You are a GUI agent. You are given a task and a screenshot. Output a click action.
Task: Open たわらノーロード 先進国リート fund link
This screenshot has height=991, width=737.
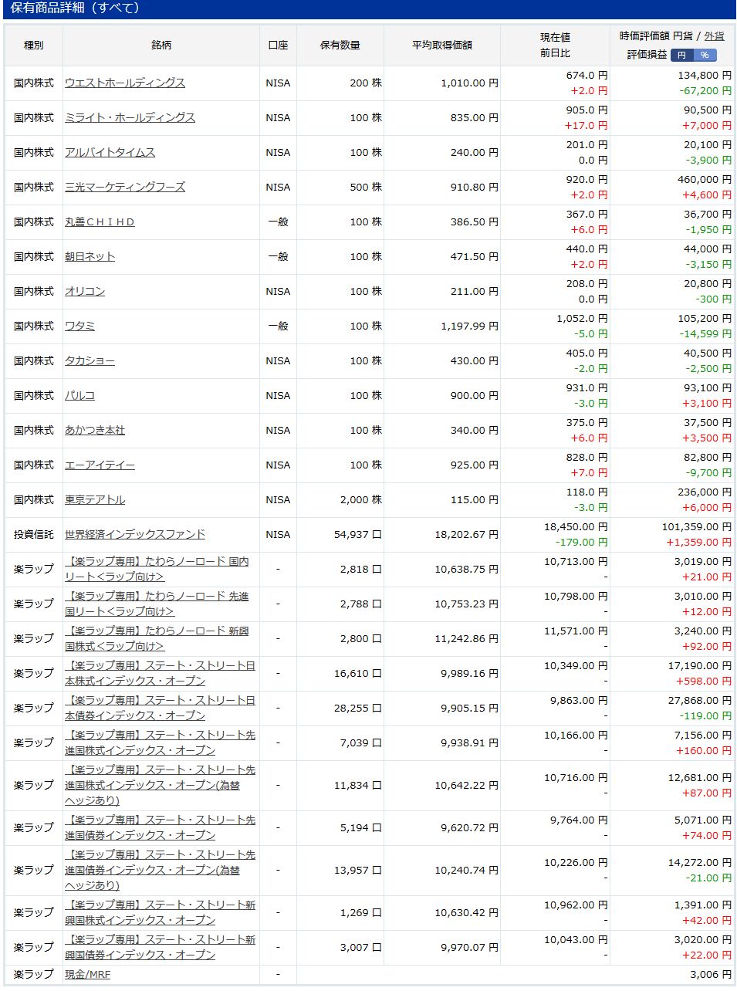coord(157,604)
